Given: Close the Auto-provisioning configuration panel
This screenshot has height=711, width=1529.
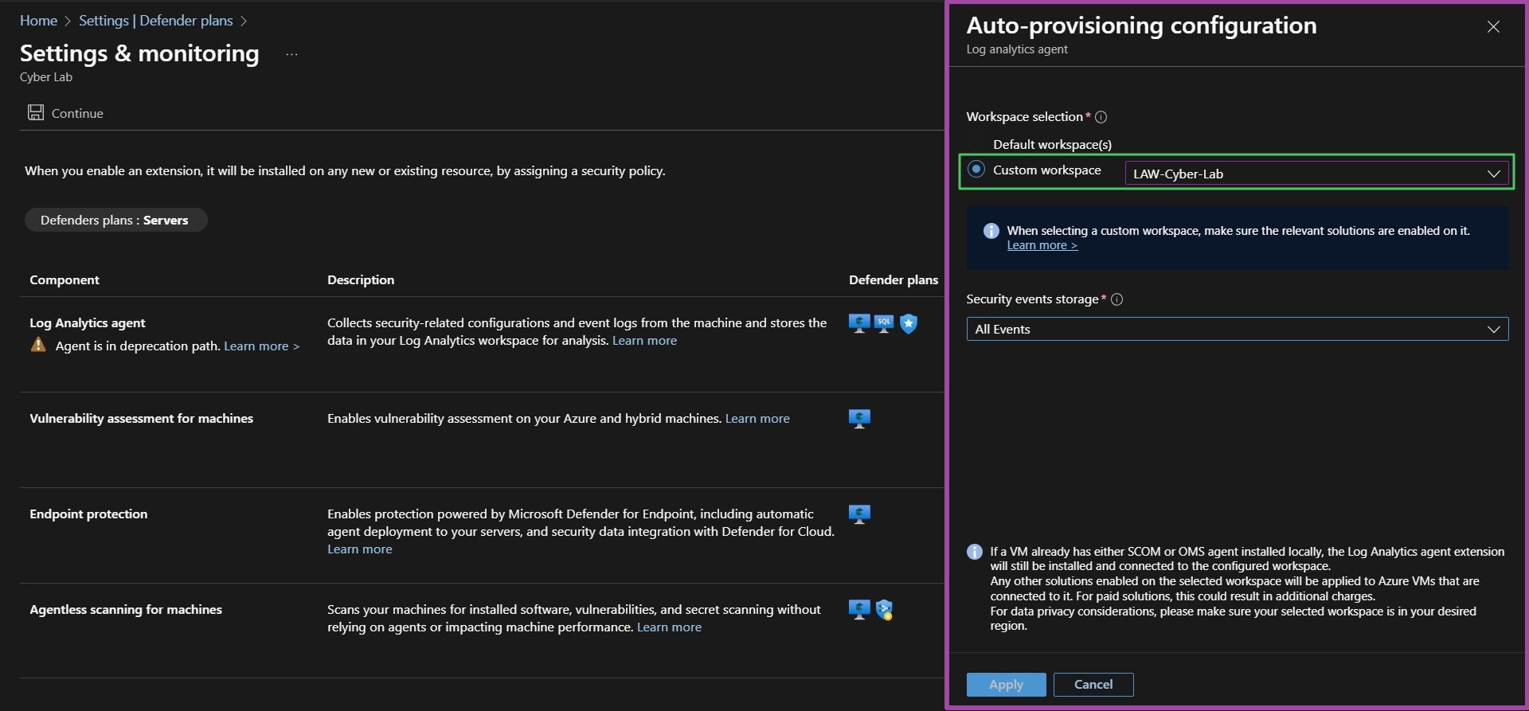Looking at the screenshot, I should 1493,27.
